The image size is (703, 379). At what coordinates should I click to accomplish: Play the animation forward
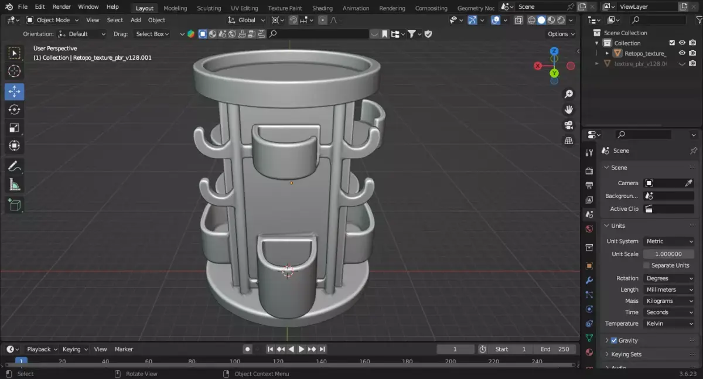[302, 349]
